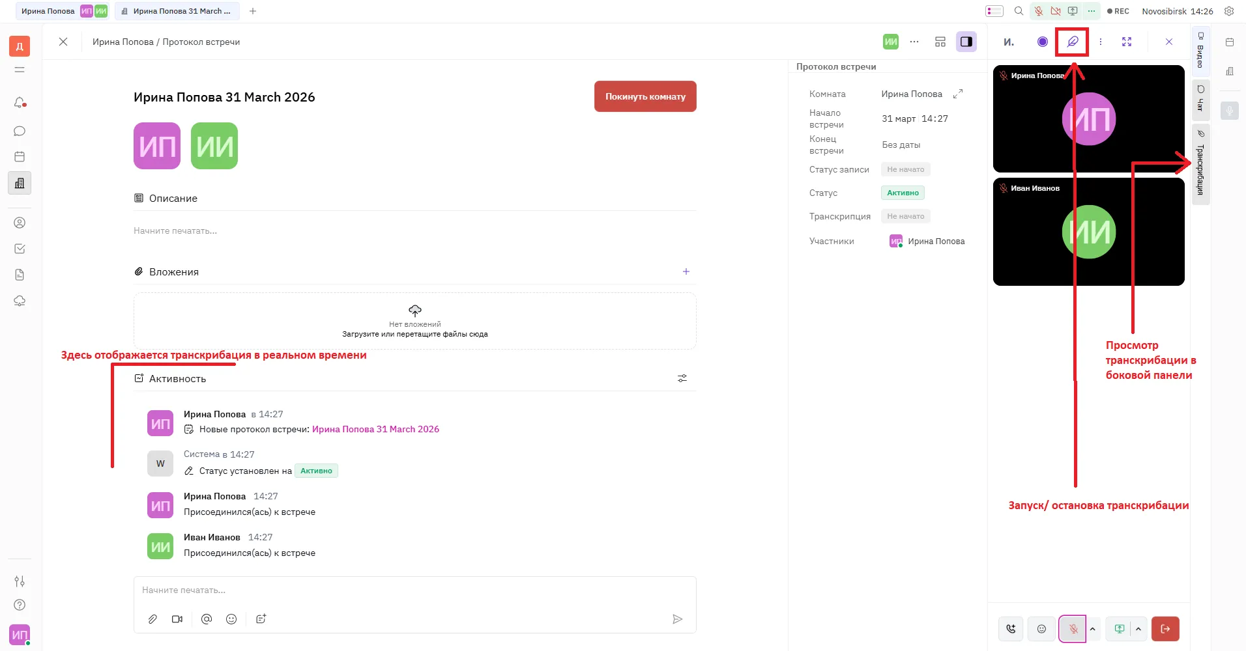Open the Активность filter settings icon

[x=682, y=378]
